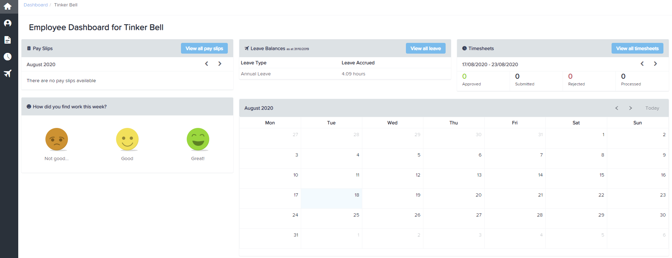
Task: Click the View all timesheets button
Action: (637, 48)
